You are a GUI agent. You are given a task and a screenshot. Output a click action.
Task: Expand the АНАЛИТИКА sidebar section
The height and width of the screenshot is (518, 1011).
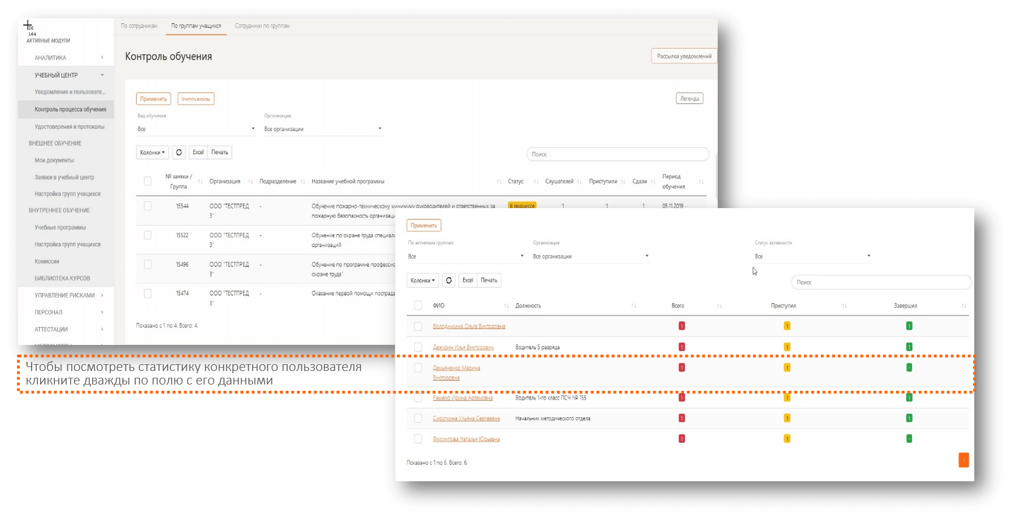coord(68,58)
